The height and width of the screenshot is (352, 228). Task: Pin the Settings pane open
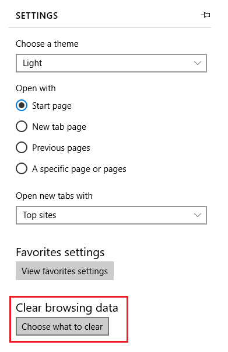click(x=205, y=15)
